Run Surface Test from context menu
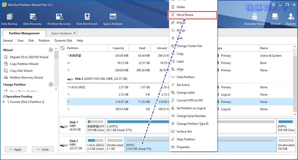The width and height of the screenshot is (298, 160). (x=193, y=131)
